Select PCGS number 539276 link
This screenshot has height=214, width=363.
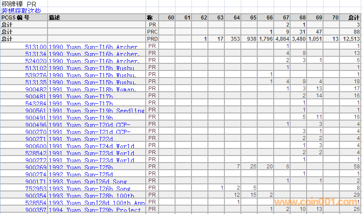36,75
